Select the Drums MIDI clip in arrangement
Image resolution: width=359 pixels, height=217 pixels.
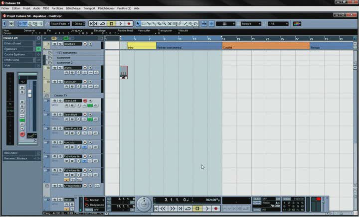point(124,72)
